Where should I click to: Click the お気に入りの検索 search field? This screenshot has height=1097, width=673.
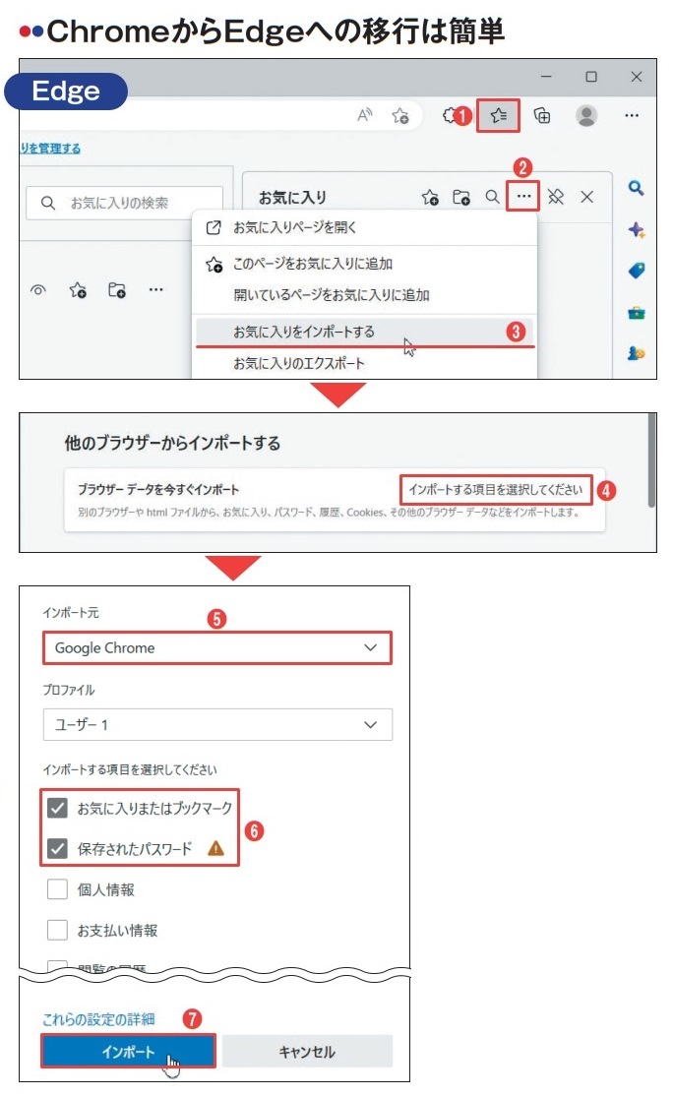click(125, 203)
